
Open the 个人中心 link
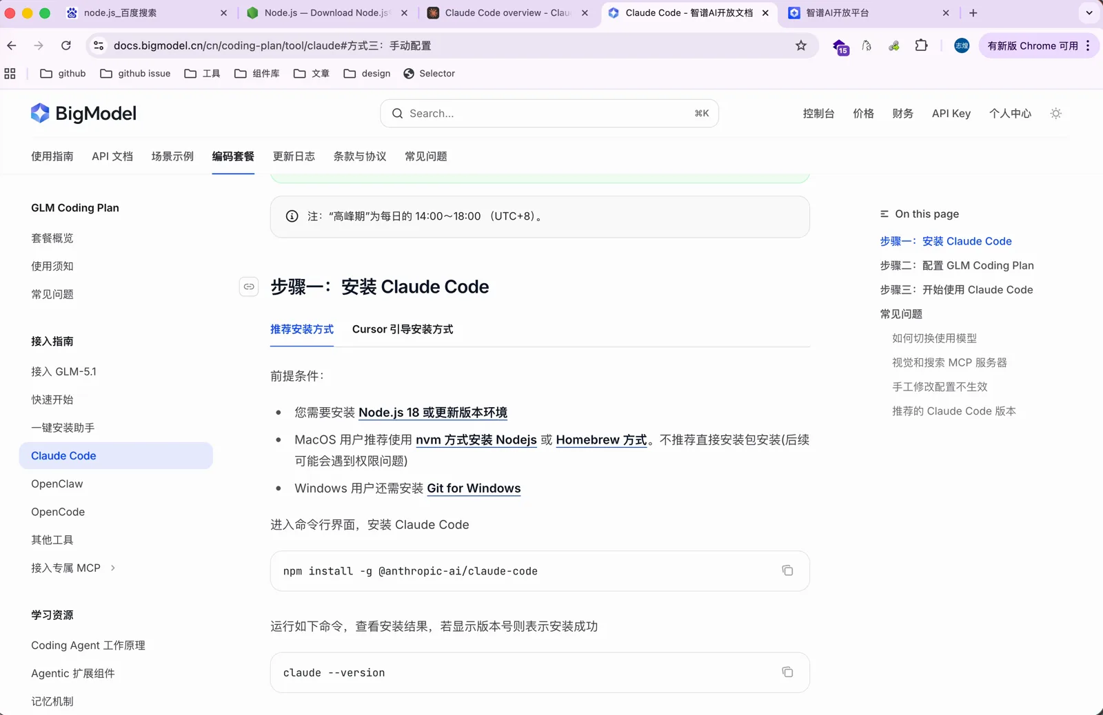[1010, 114]
